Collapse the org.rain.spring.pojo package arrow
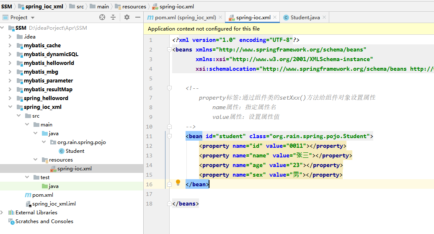 point(44,142)
